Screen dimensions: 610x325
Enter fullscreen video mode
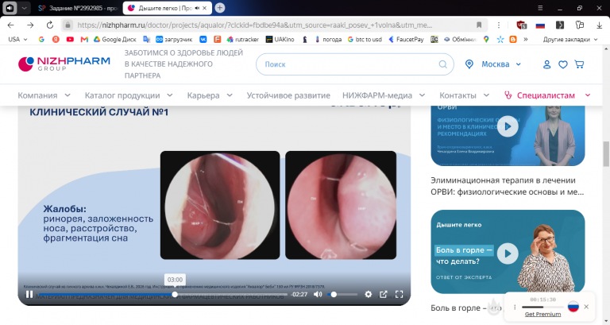tap(400, 295)
